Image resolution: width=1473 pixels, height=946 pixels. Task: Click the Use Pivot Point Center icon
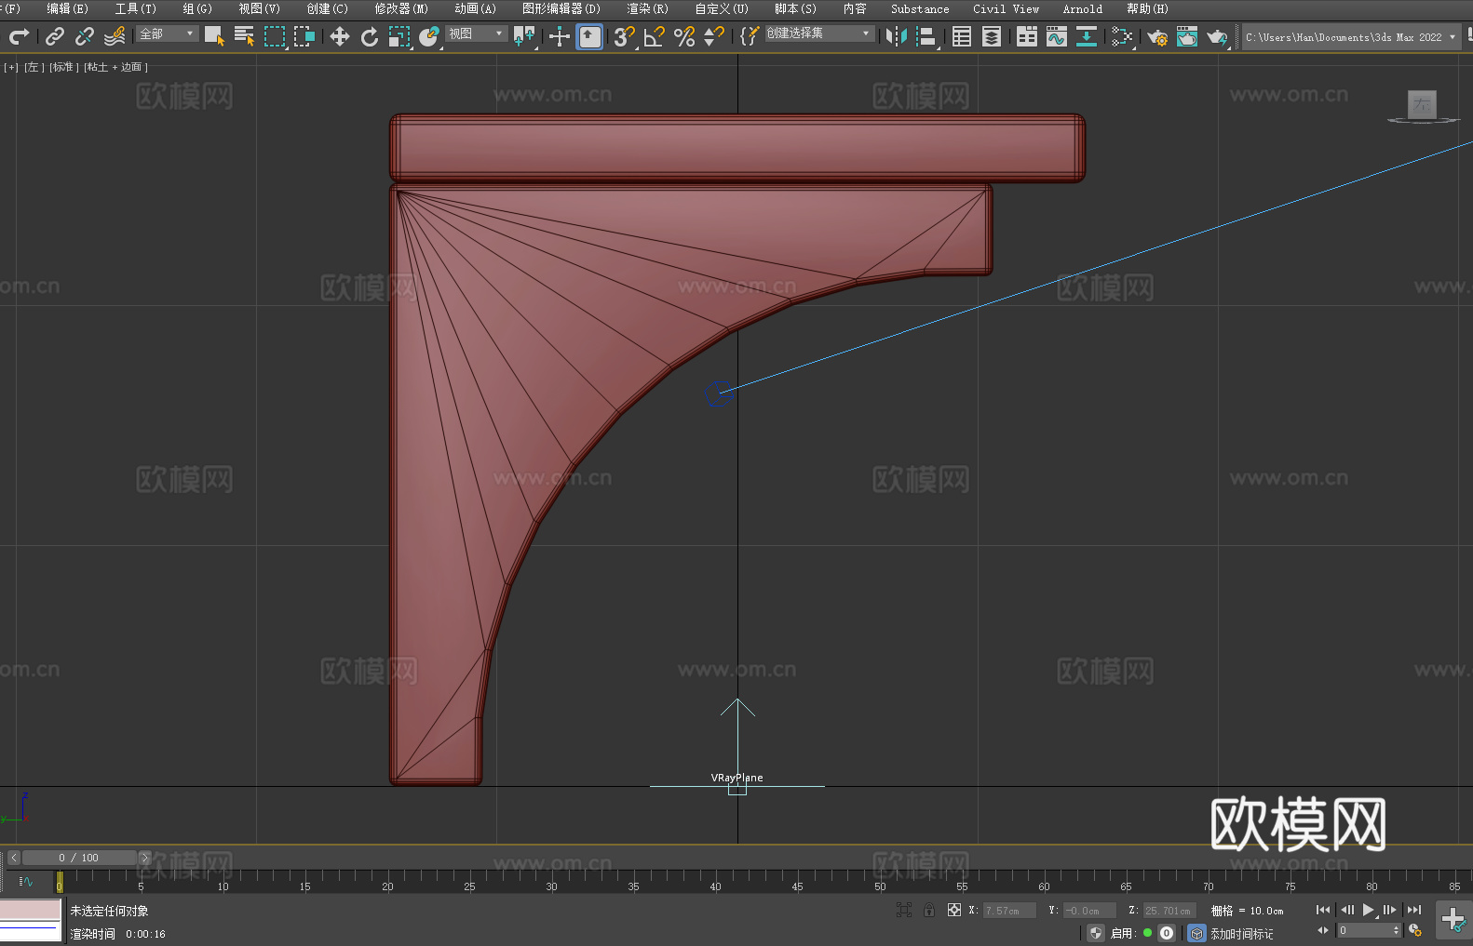pyautogui.click(x=525, y=36)
